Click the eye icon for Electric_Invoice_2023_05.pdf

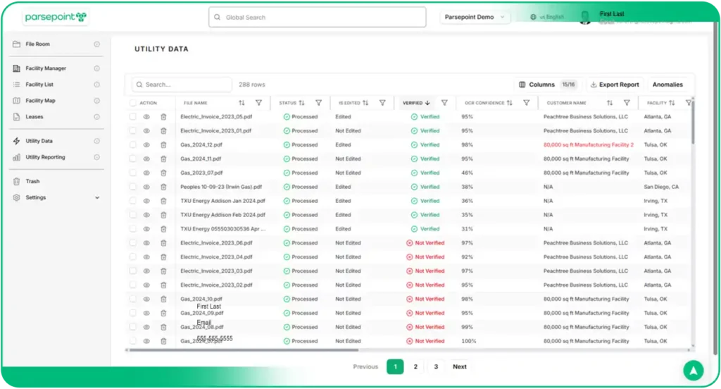coord(146,117)
